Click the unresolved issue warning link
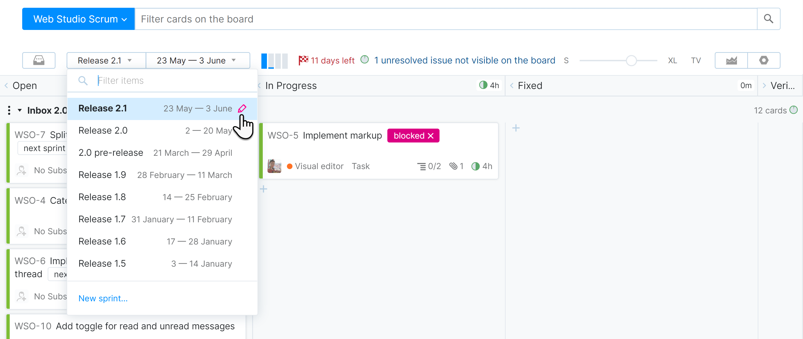The image size is (803, 339). tap(464, 60)
